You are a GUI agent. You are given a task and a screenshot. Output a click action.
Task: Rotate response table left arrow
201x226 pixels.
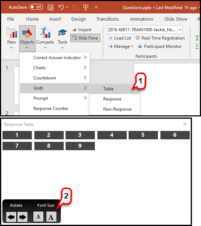coord(11,217)
